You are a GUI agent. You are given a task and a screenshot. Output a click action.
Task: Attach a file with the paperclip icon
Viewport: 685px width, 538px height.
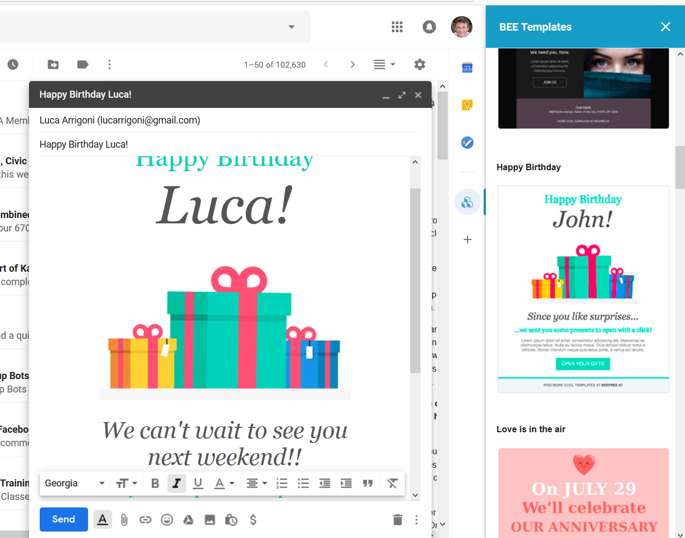(x=124, y=520)
